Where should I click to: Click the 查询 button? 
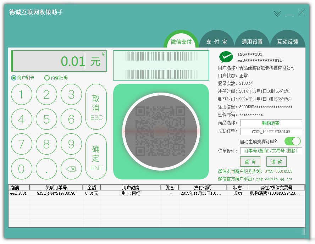coord(250,161)
